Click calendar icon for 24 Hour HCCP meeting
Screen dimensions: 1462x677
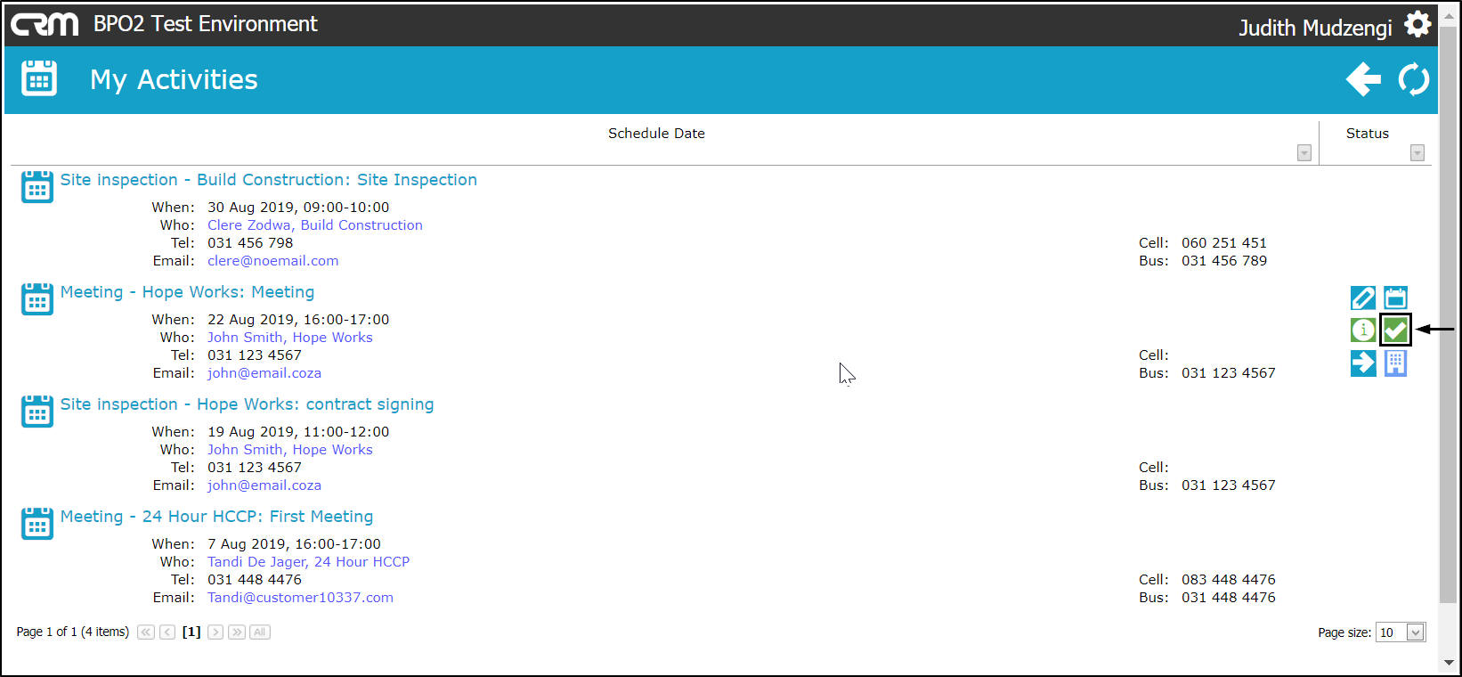[x=37, y=524]
